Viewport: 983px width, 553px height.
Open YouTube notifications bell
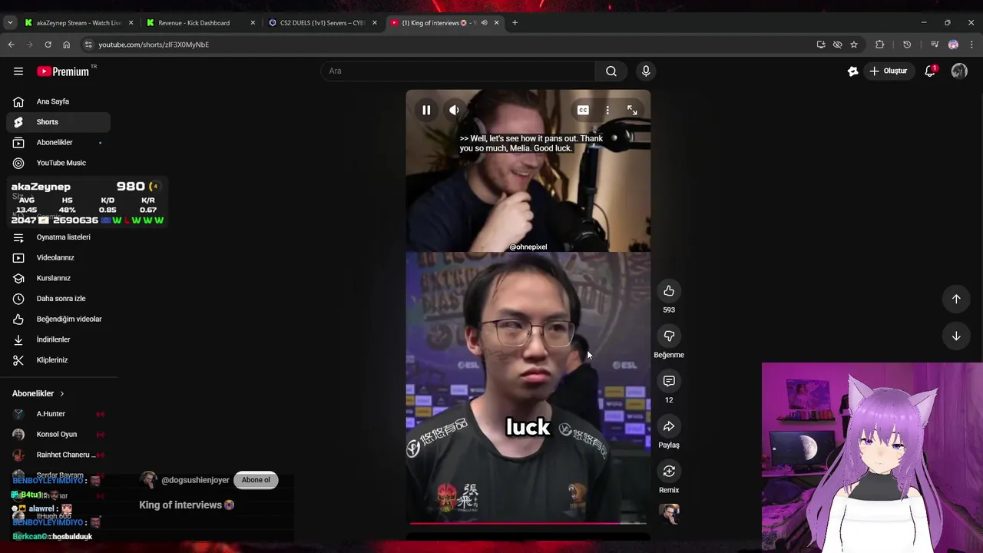930,71
